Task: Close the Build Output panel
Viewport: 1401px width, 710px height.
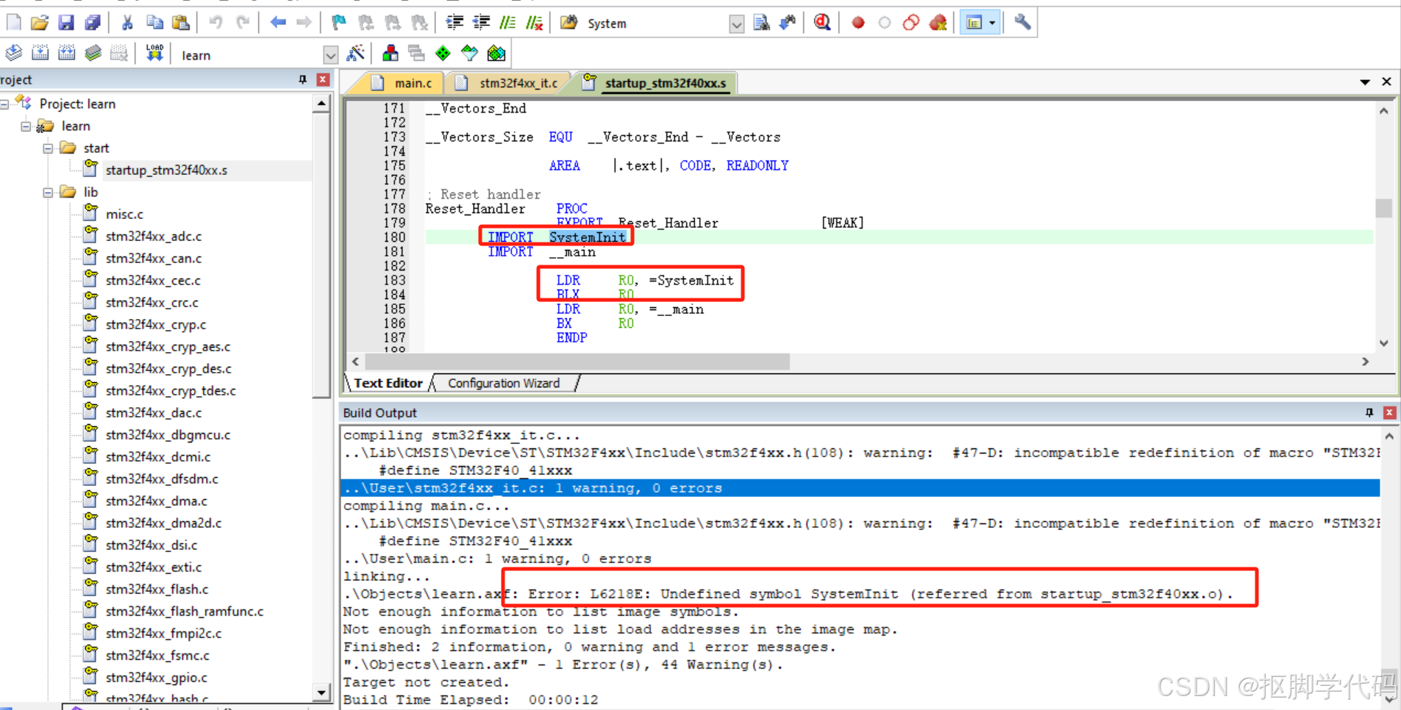Action: coord(1389,412)
